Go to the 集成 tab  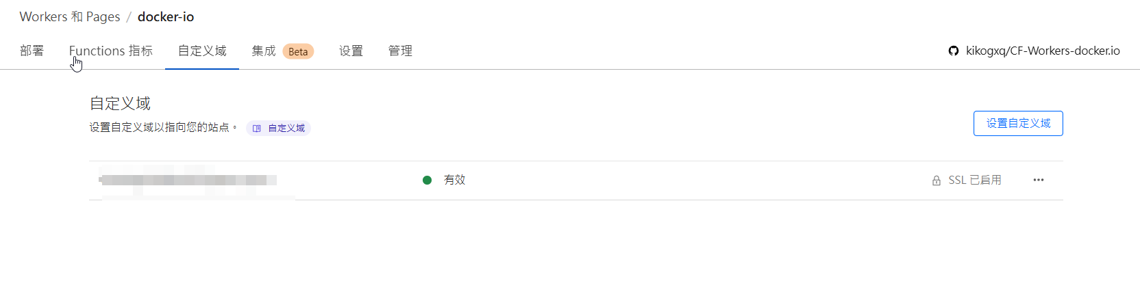click(264, 51)
